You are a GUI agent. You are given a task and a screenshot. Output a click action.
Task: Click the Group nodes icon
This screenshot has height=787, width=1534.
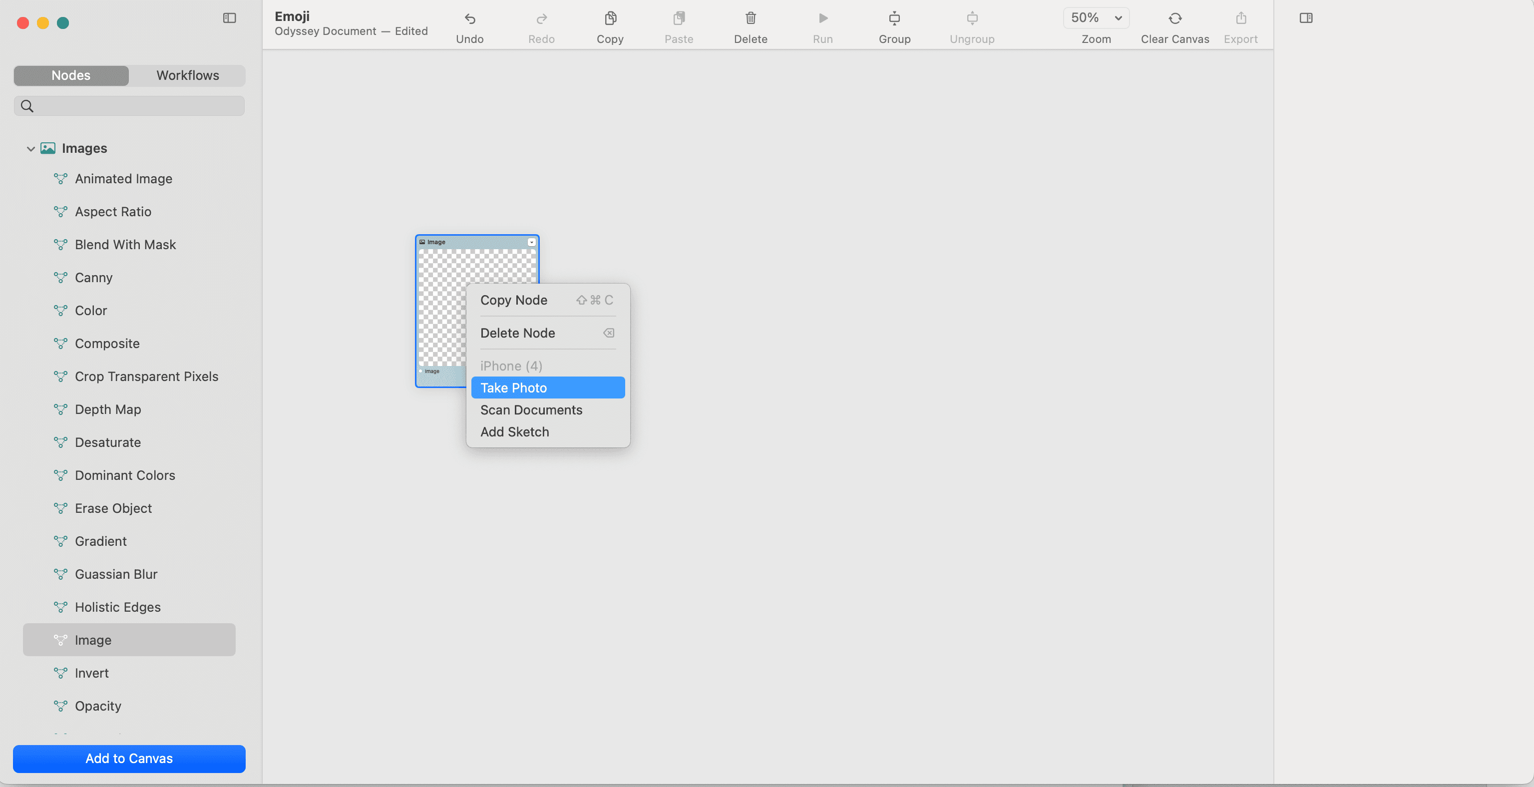coord(893,18)
